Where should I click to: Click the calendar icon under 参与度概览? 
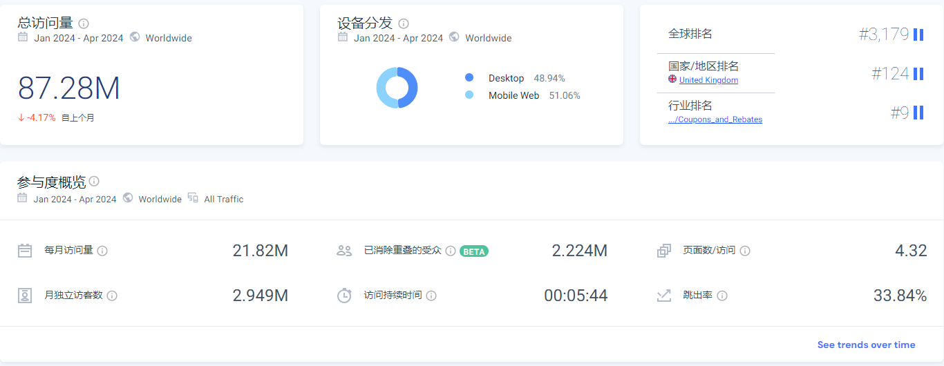coord(22,198)
